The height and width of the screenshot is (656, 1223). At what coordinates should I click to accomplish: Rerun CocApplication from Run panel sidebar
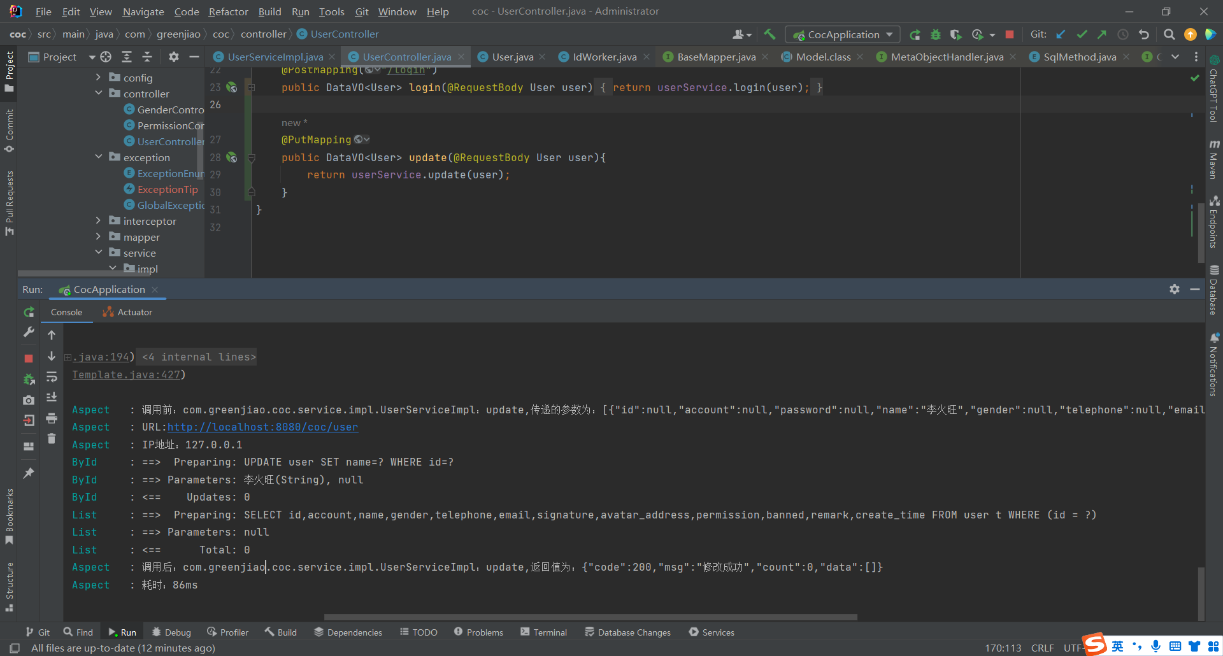29,312
